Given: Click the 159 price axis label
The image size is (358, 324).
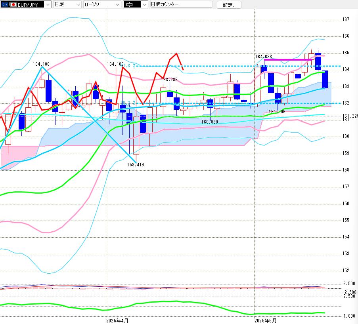Looking at the screenshot, I should coord(346,153).
